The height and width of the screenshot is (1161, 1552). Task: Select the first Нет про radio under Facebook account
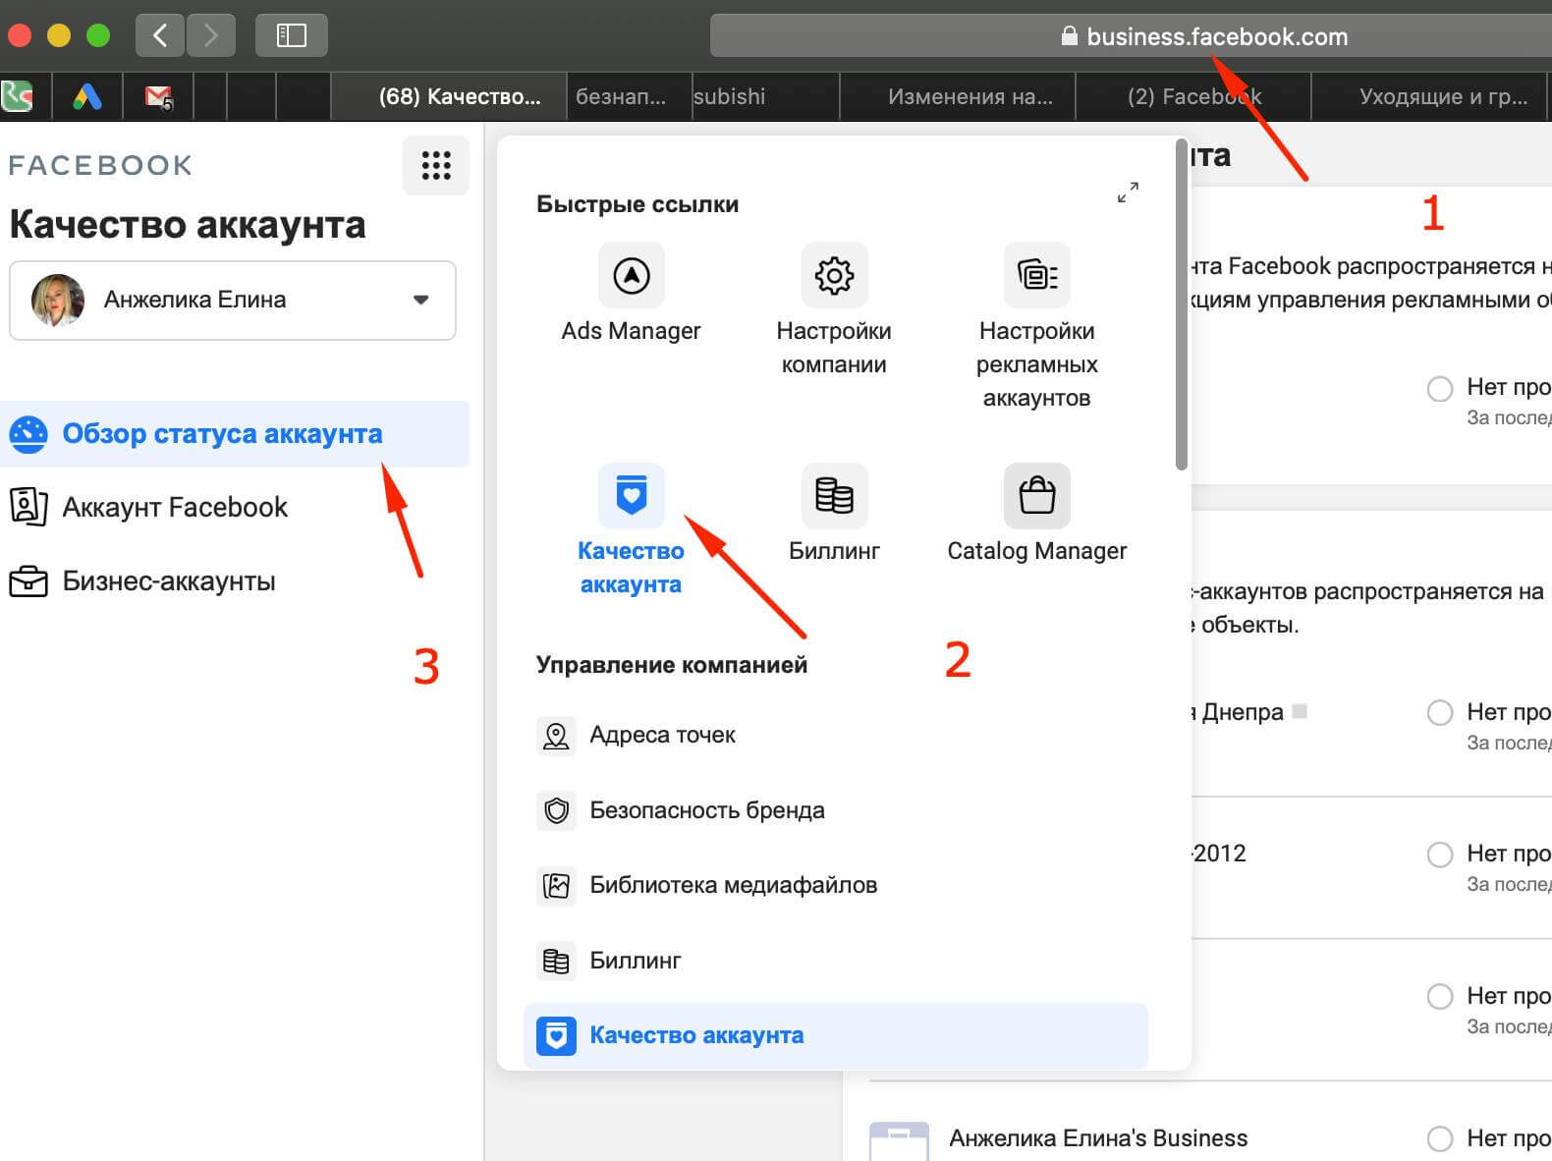pyautogui.click(x=1440, y=388)
